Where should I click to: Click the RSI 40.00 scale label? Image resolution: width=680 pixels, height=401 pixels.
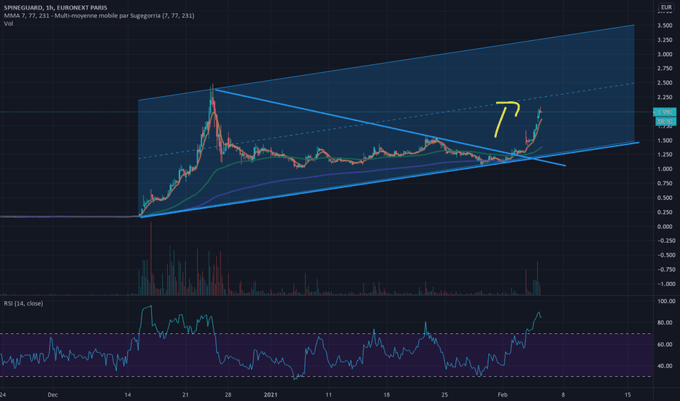[x=666, y=366]
